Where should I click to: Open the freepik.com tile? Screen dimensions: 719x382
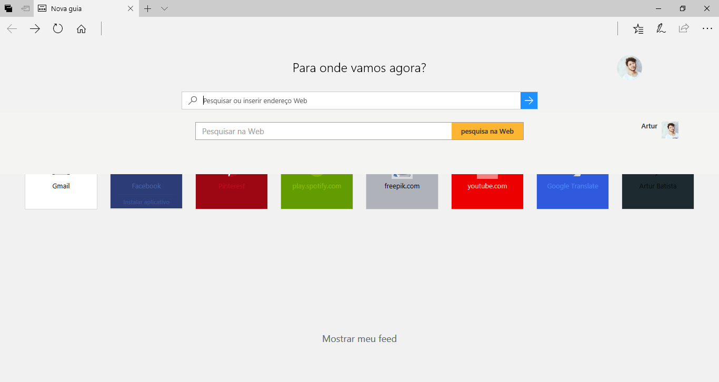(x=402, y=191)
